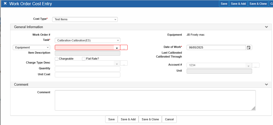The height and width of the screenshot is (125, 273).
Task: Open the Date of Work calendar picker
Action: pos(249,47)
